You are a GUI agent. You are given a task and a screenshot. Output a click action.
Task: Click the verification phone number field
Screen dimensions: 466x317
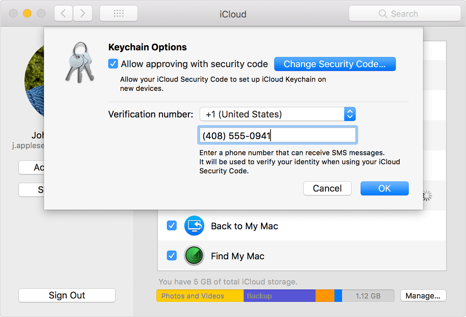coord(277,136)
